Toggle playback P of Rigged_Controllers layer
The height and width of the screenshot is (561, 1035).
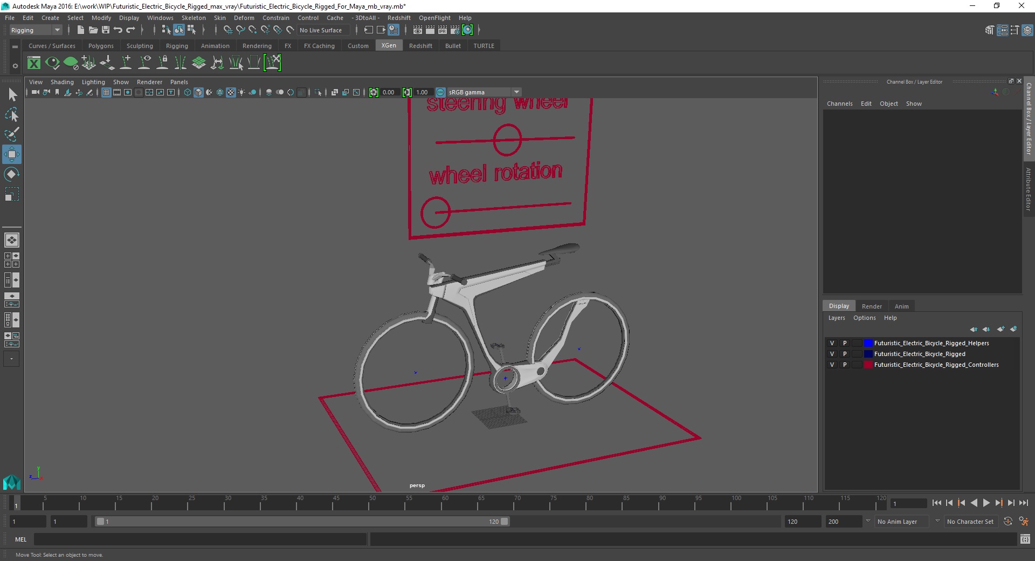pos(845,365)
